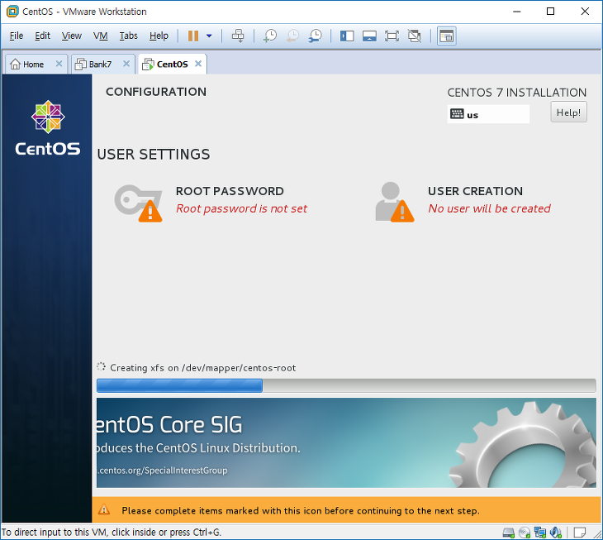Click the user creation person icon
This screenshot has width=603, height=540.
click(395, 202)
